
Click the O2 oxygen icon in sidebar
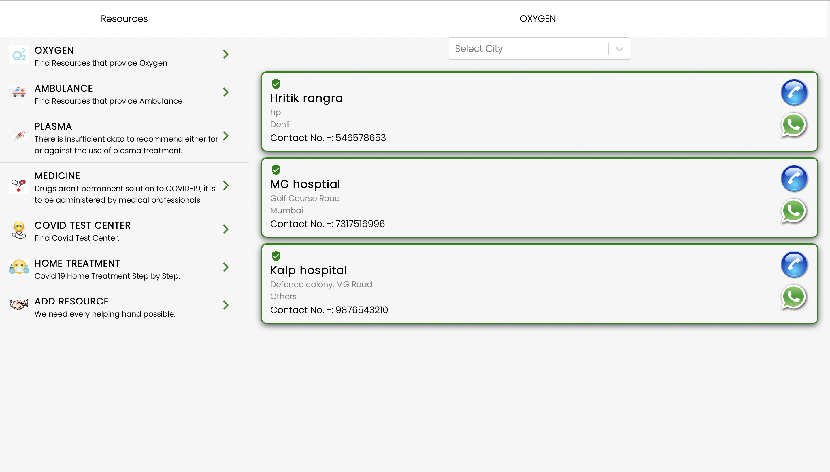(x=19, y=54)
